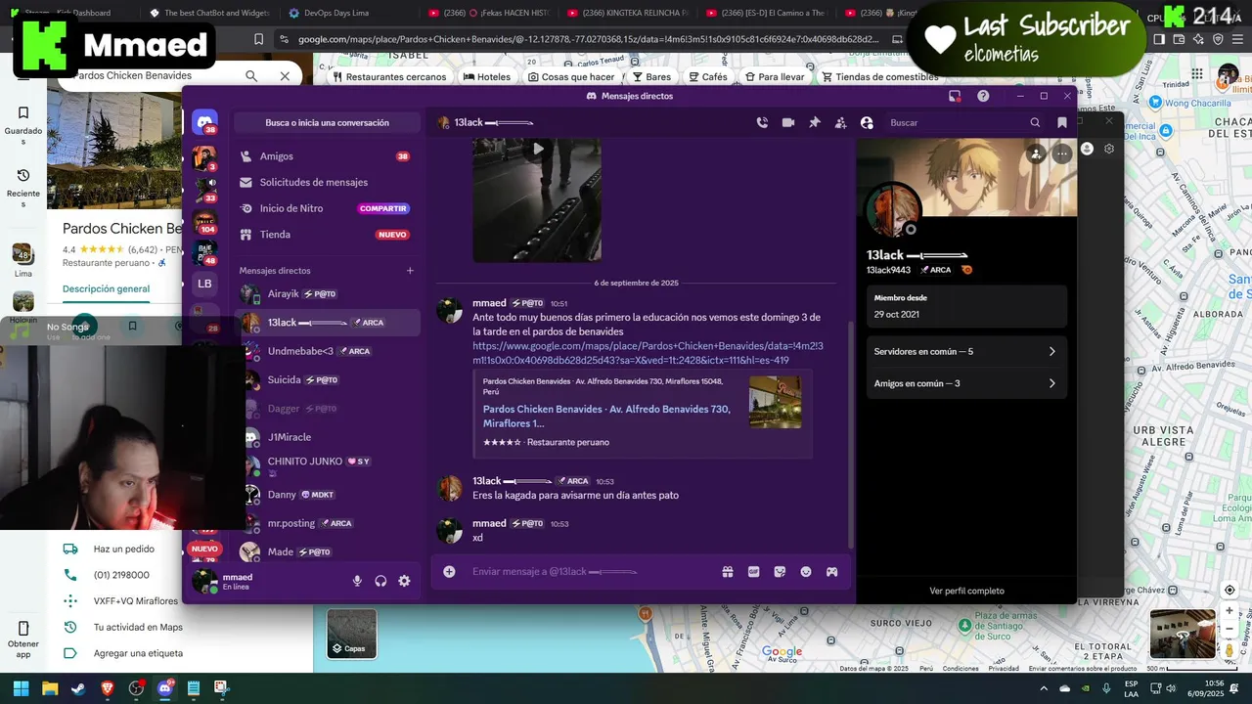Add friends to the direct message
The image size is (1252, 704).
tap(840, 123)
